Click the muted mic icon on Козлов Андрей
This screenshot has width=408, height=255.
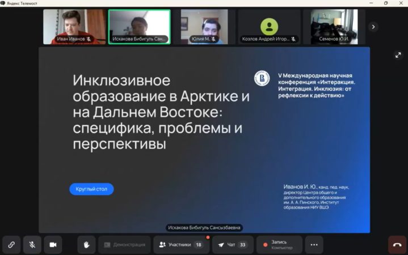[293, 39]
